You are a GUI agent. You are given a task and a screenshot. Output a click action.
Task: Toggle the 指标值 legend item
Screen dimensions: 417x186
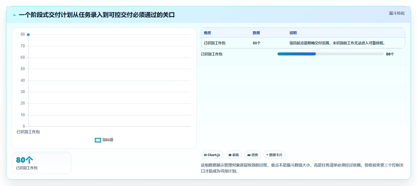pyautogui.click(x=104, y=140)
